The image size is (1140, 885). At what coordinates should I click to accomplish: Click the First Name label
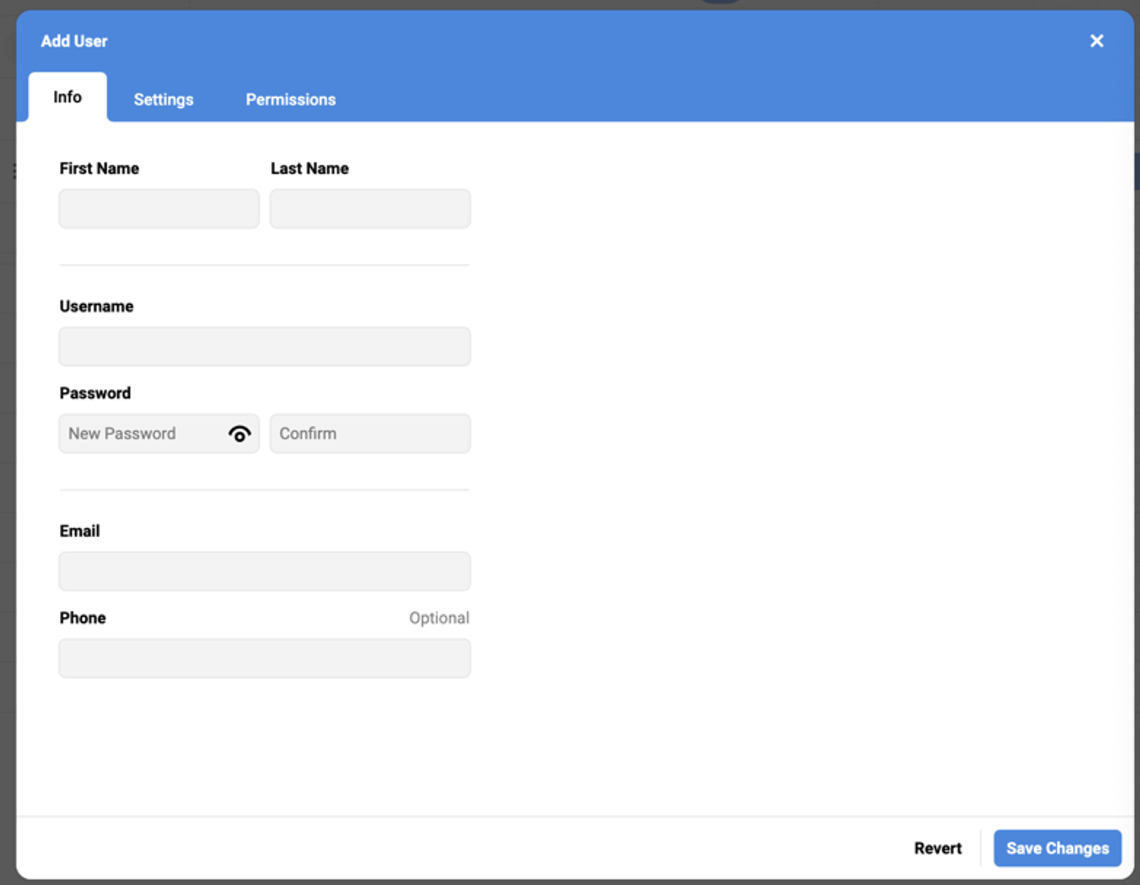click(99, 168)
